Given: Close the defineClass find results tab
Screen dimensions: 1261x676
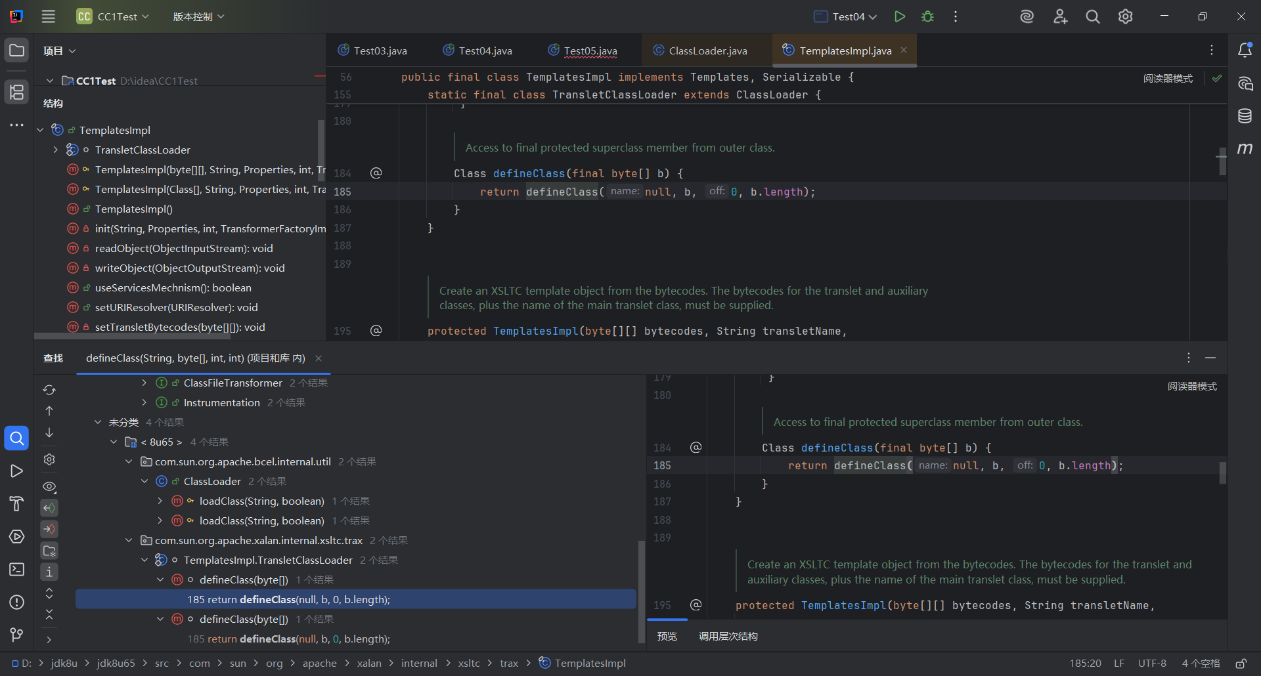Looking at the screenshot, I should click(x=319, y=358).
